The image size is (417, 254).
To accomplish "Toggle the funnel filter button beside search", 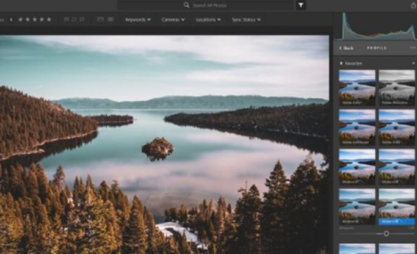I will 301,5.
